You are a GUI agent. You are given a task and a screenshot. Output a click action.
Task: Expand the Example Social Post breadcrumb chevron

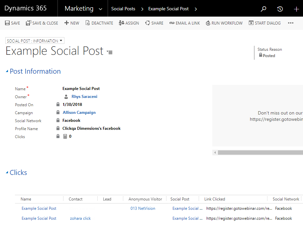(x=196, y=9)
